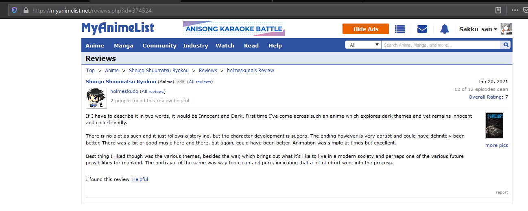
Task: Click the report link
Action: [502, 192]
